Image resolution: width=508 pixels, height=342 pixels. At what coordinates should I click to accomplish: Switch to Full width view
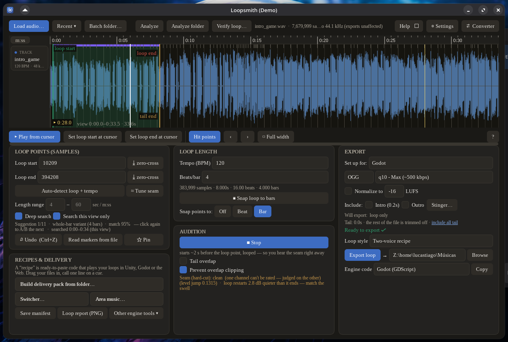275,136
